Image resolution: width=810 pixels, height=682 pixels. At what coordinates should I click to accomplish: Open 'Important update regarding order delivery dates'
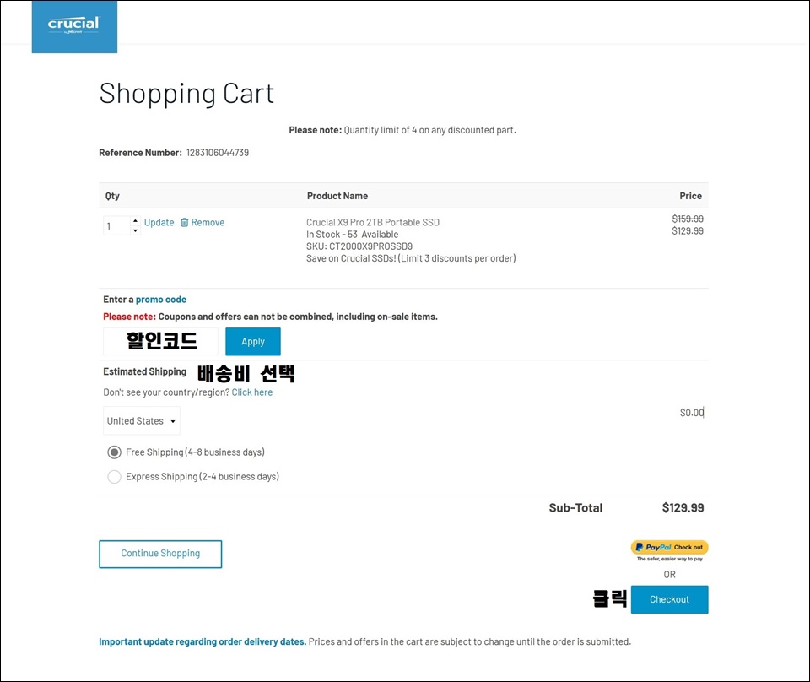click(x=202, y=641)
